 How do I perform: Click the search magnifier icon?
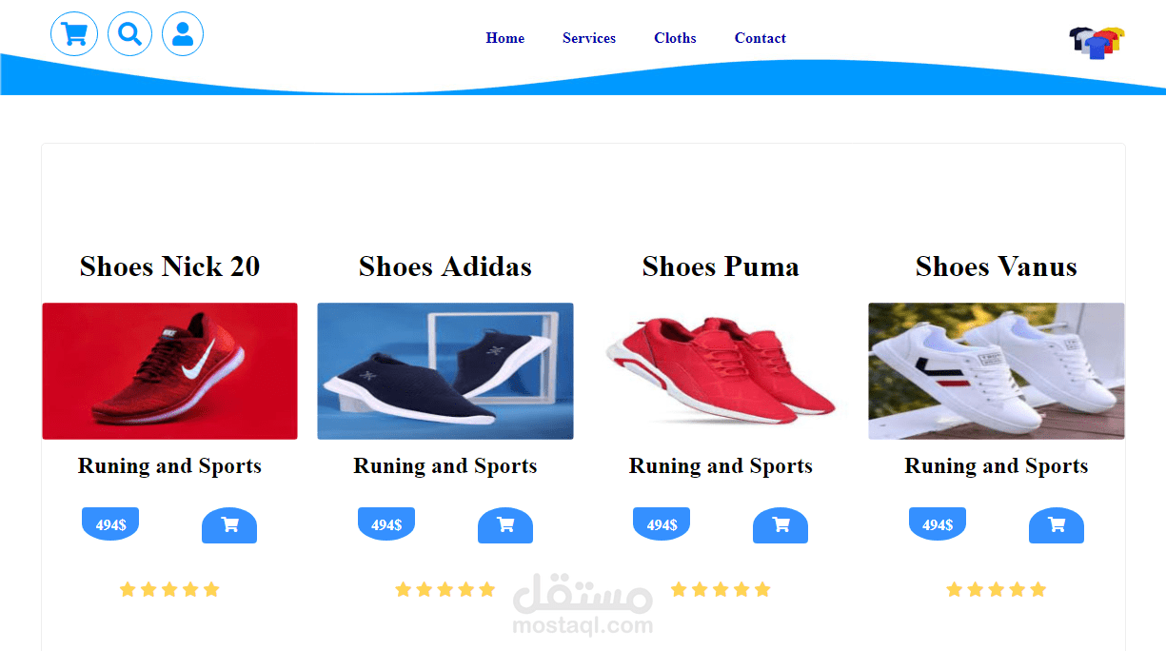[130, 34]
